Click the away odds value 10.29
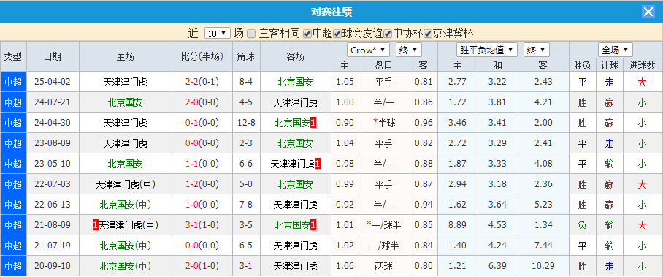This screenshot has width=663, height=277. tap(543, 267)
